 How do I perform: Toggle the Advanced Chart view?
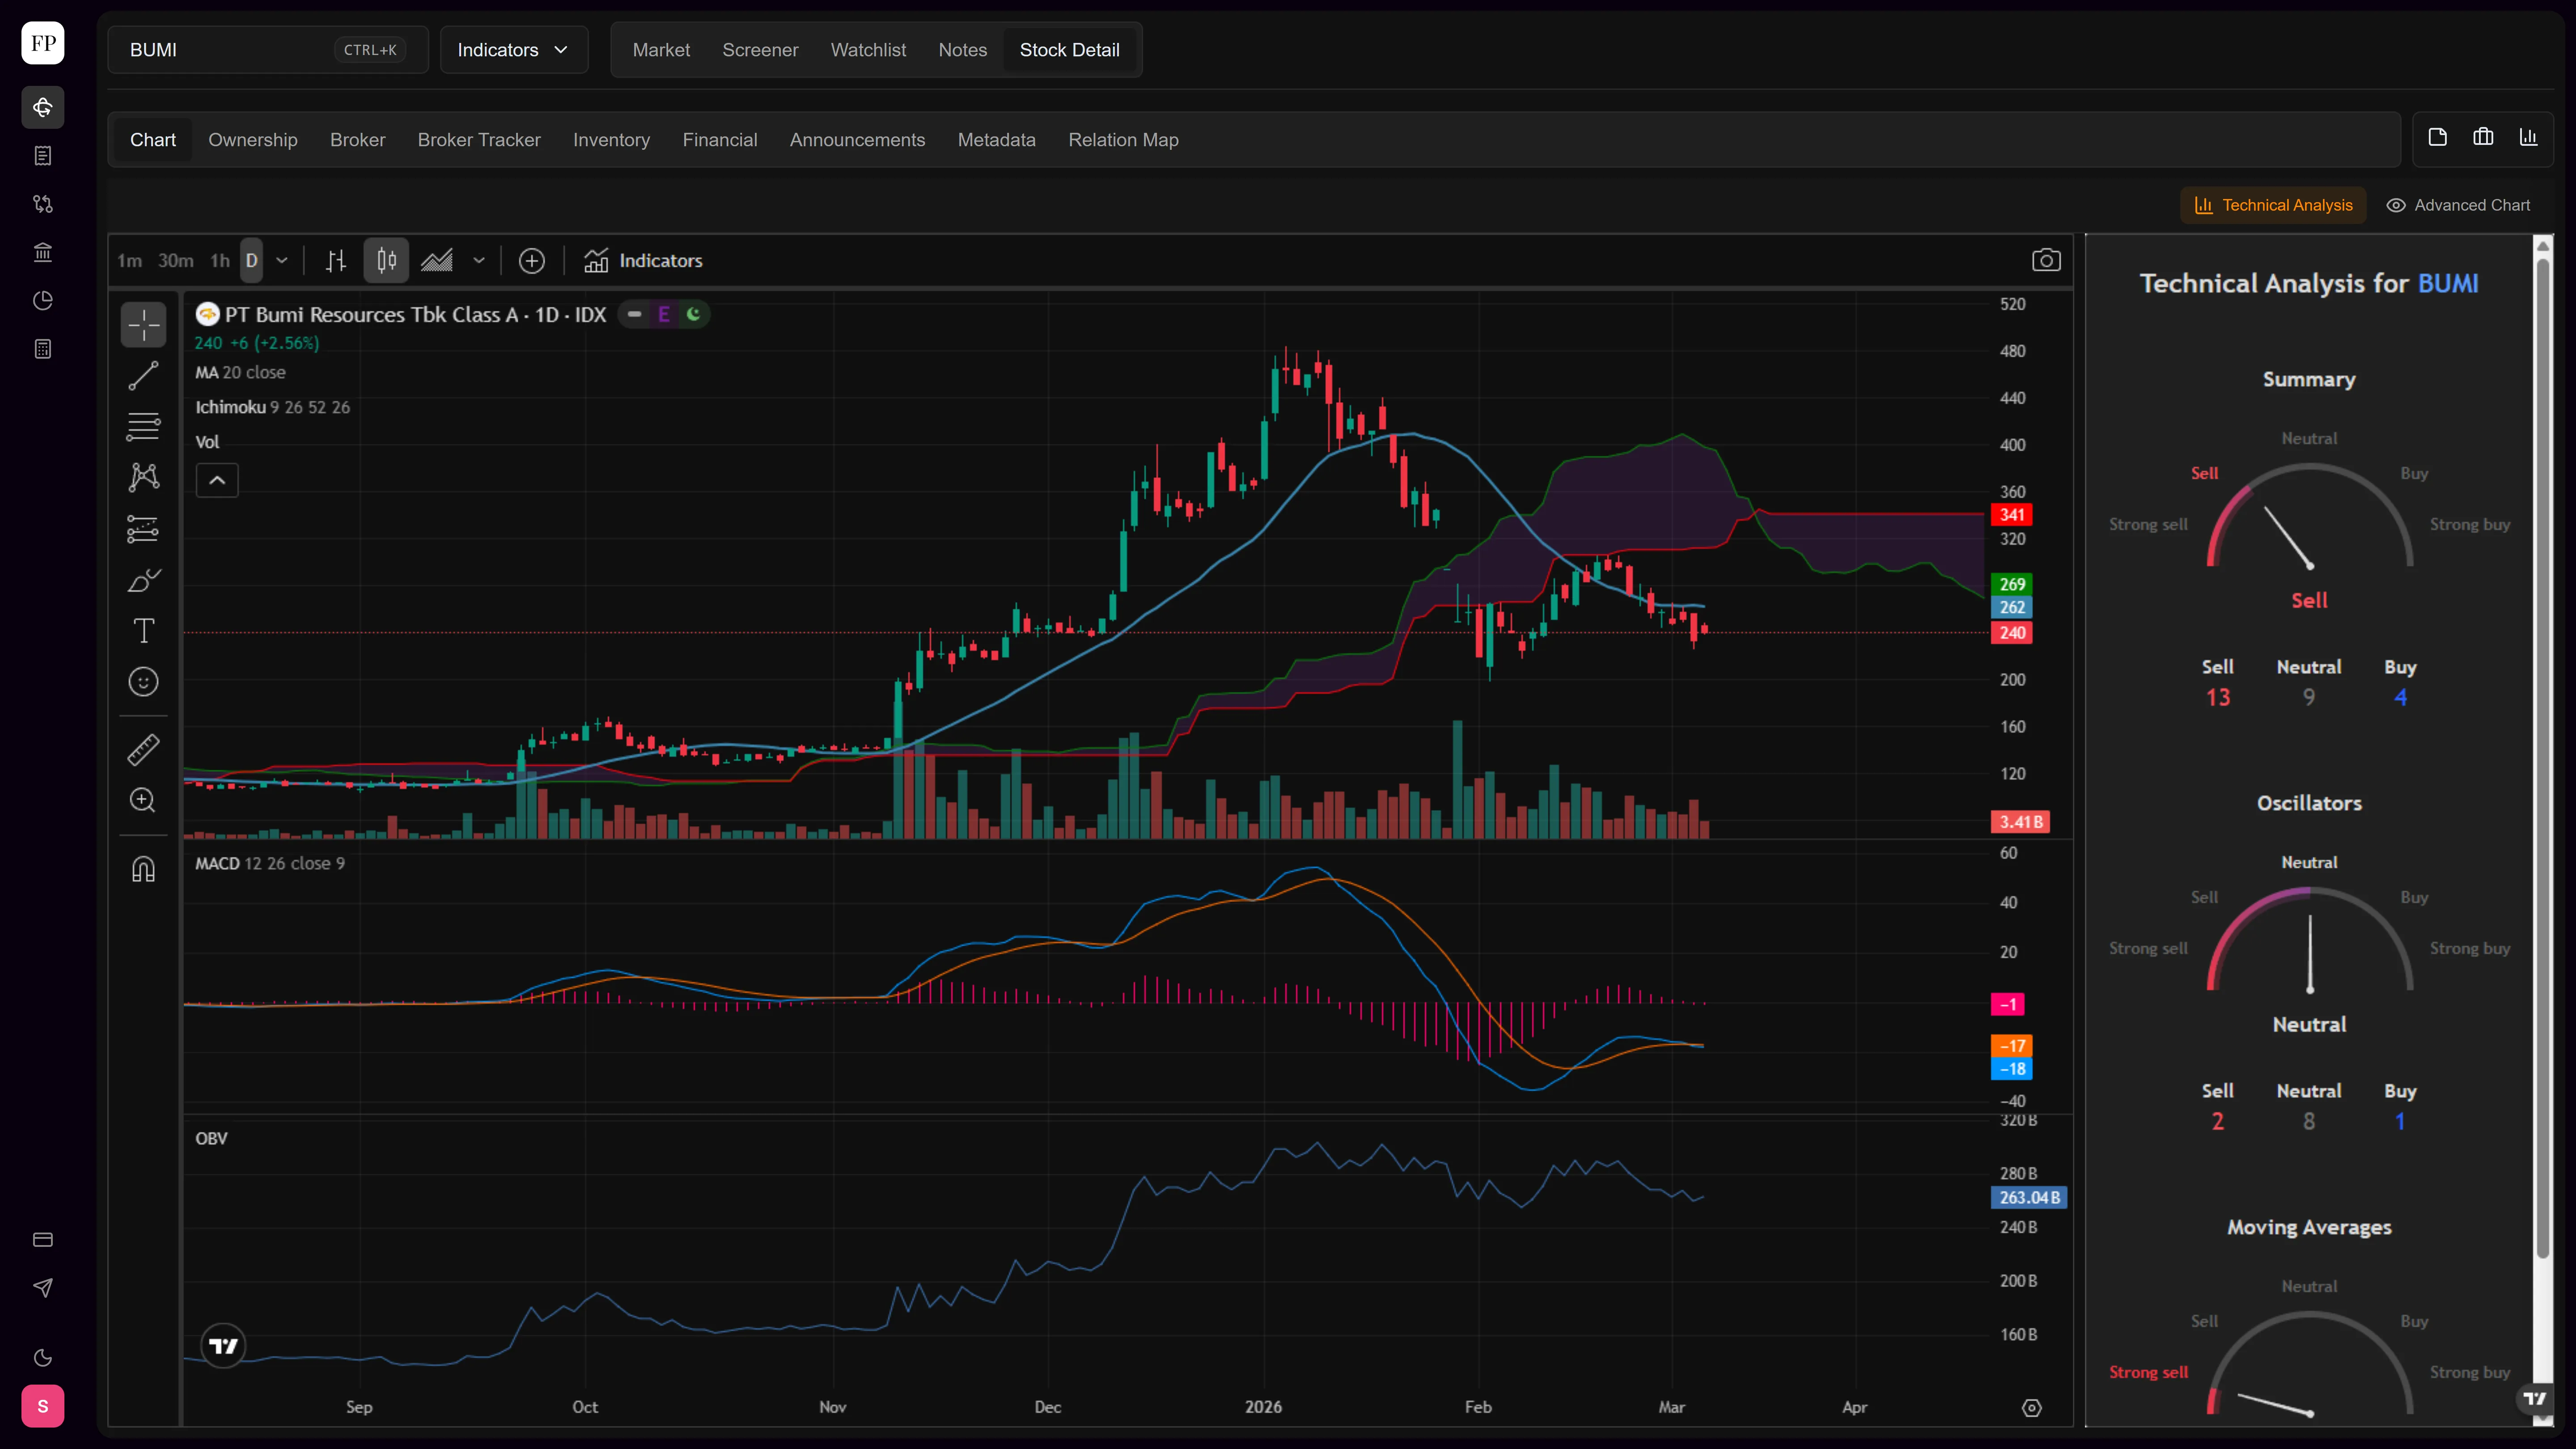coord(2459,205)
